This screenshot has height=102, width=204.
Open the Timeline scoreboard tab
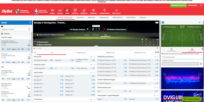[86, 35]
